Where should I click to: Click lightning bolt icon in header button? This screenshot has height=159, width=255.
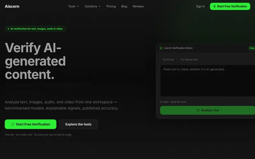(x=214, y=6)
